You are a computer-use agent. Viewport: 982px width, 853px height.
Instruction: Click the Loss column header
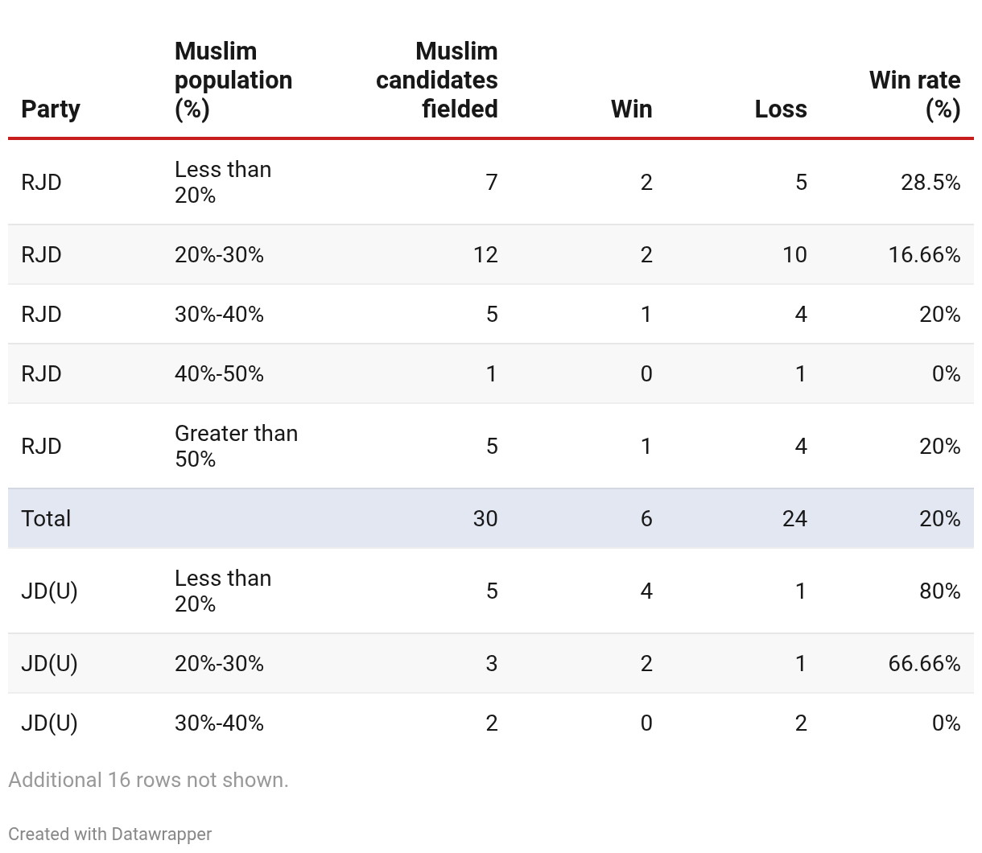click(780, 109)
